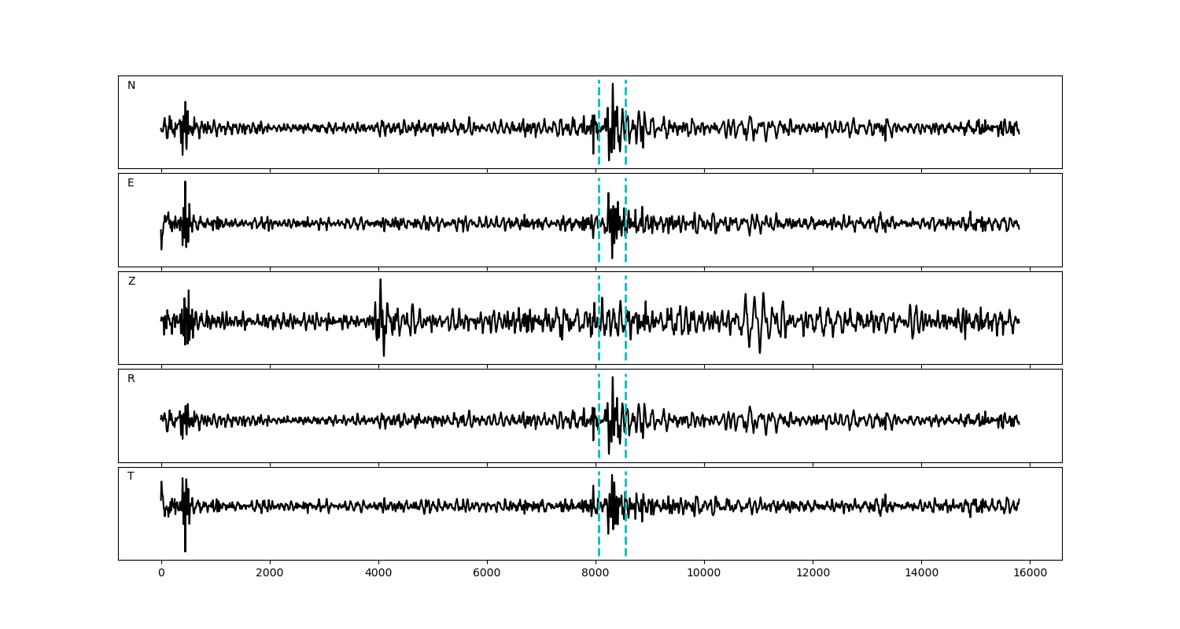Click the x-axis tick label 16000
1180x629 pixels.
click(1030, 574)
